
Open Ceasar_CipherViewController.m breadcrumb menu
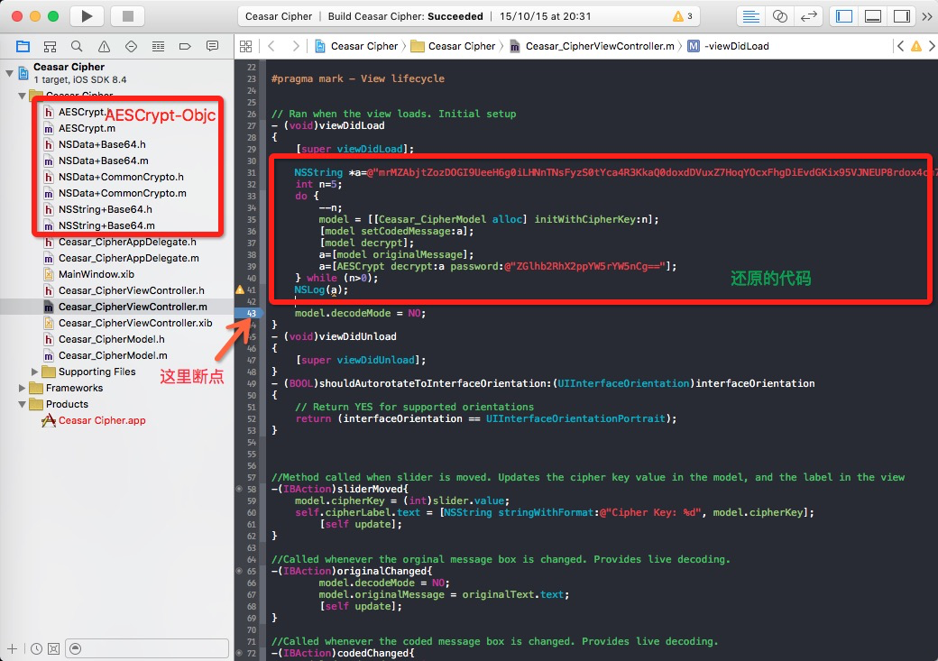point(592,46)
